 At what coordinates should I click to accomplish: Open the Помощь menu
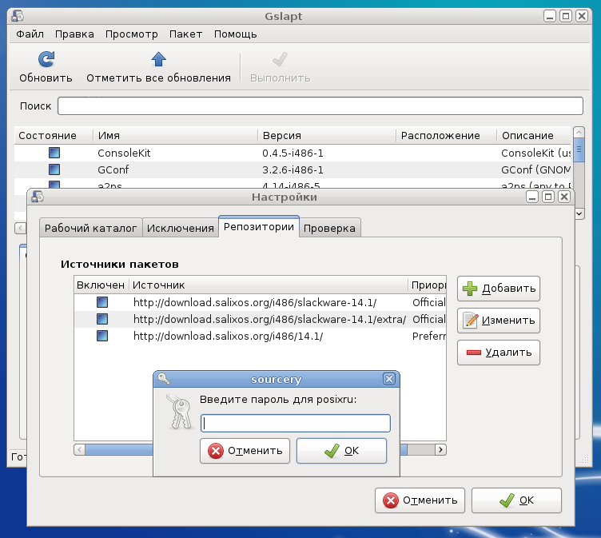(x=235, y=34)
